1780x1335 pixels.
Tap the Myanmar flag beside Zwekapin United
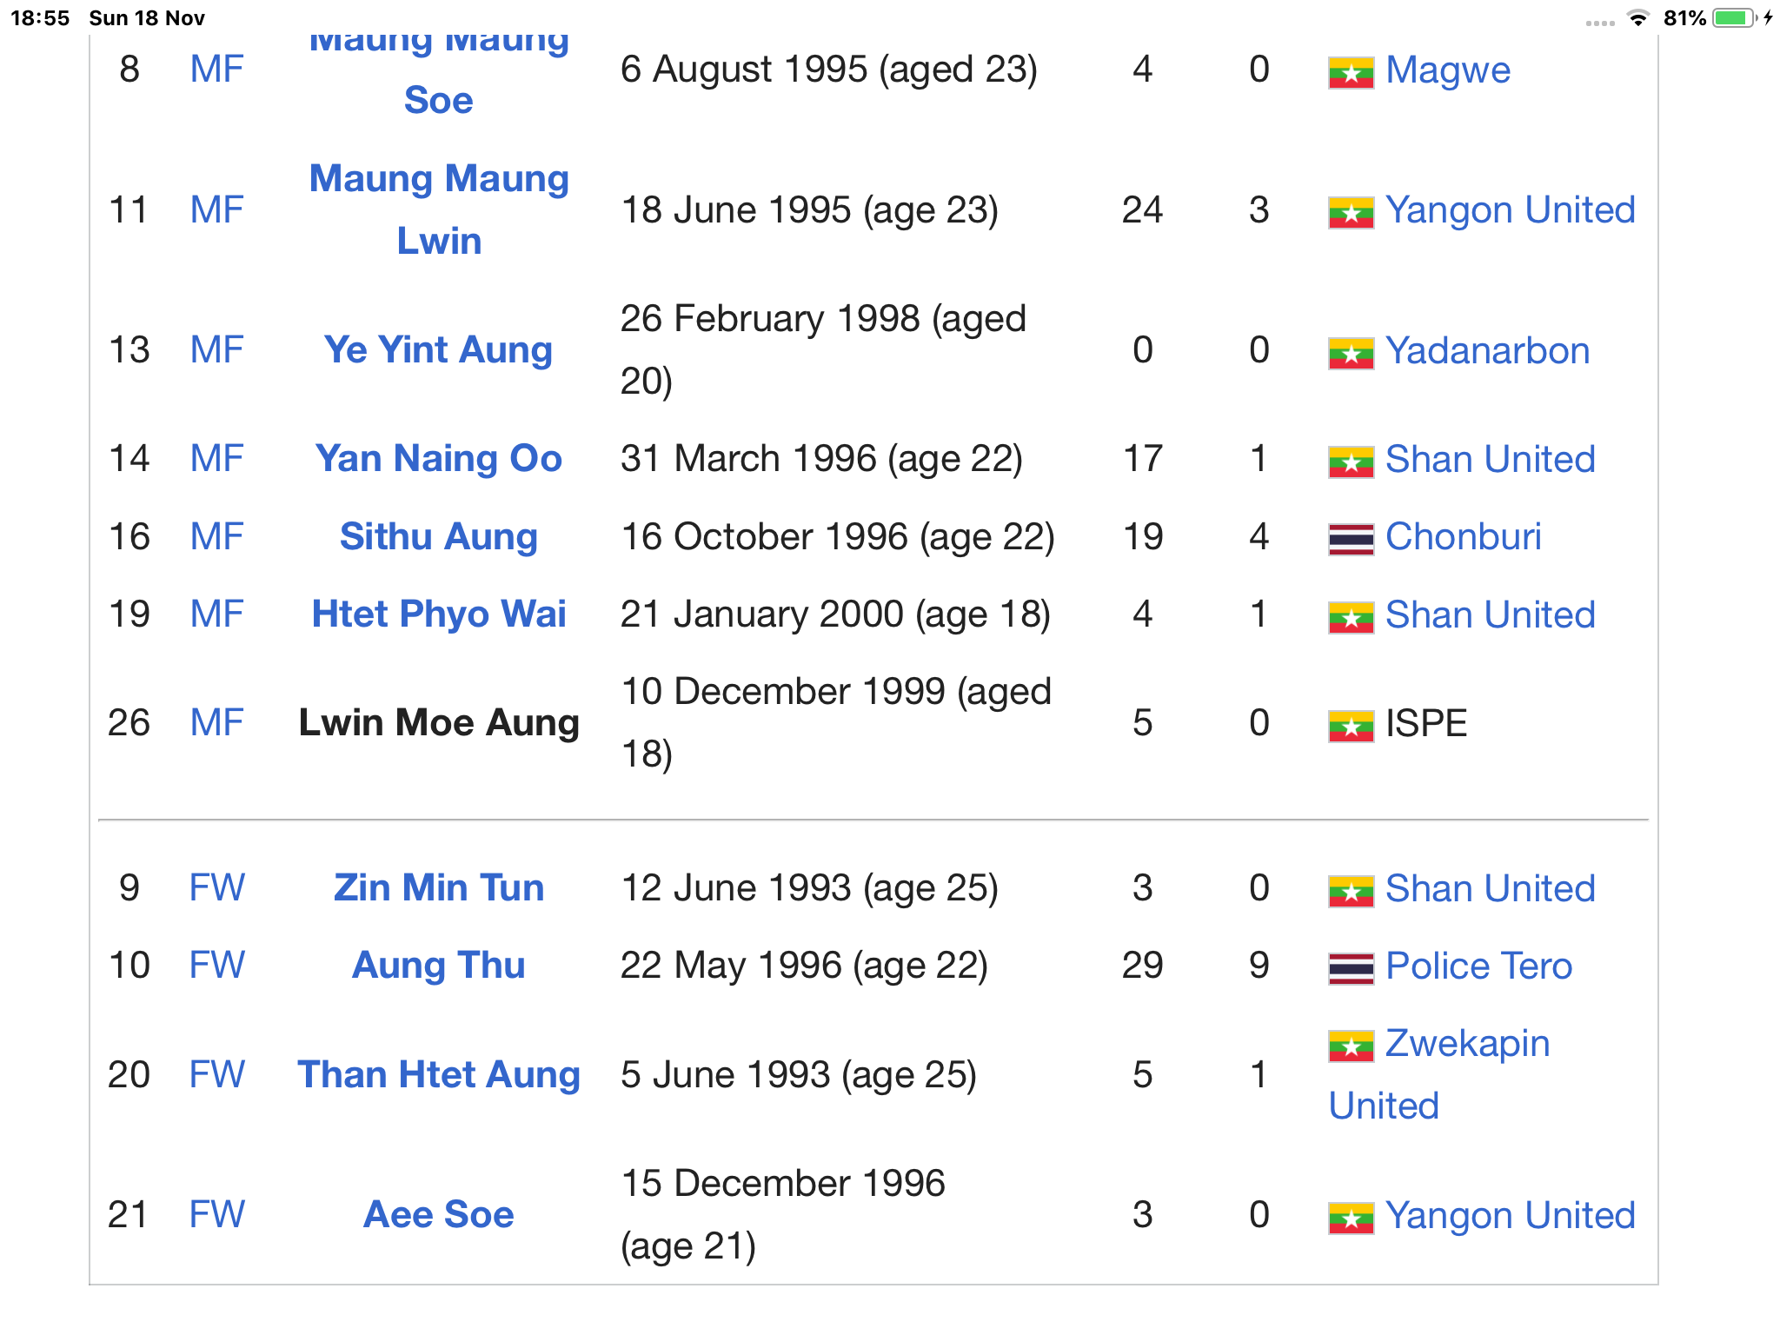pos(1350,1046)
